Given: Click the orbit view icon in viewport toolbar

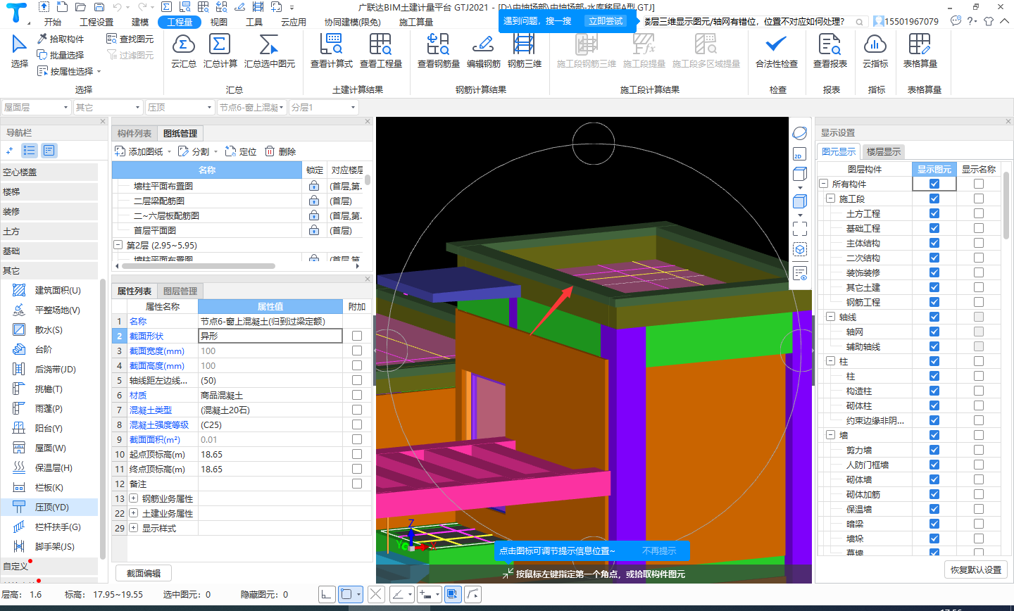Looking at the screenshot, I should tap(799, 133).
